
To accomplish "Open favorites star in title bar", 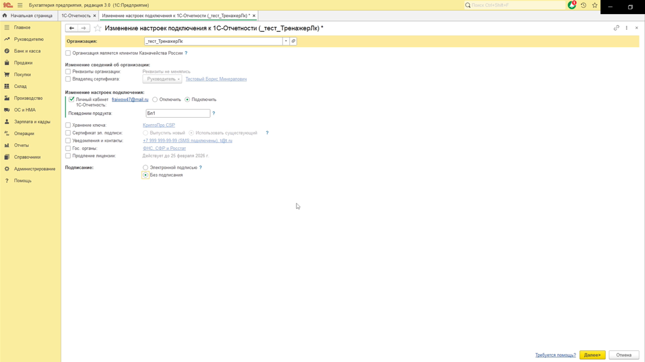I will [x=595, y=5].
